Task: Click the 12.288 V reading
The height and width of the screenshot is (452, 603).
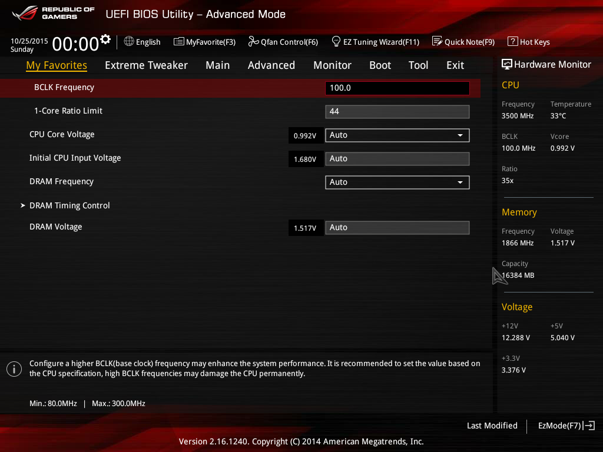Action: pyautogui.click(x=516, y=337)
